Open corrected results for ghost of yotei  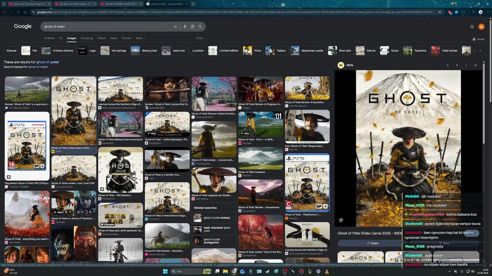(x=47, y=62)
